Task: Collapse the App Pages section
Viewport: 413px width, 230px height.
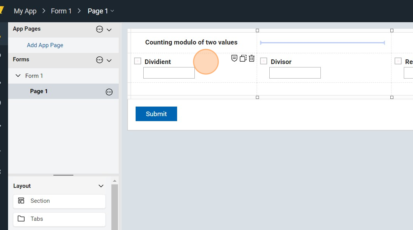Action: (x=109, y=30)
